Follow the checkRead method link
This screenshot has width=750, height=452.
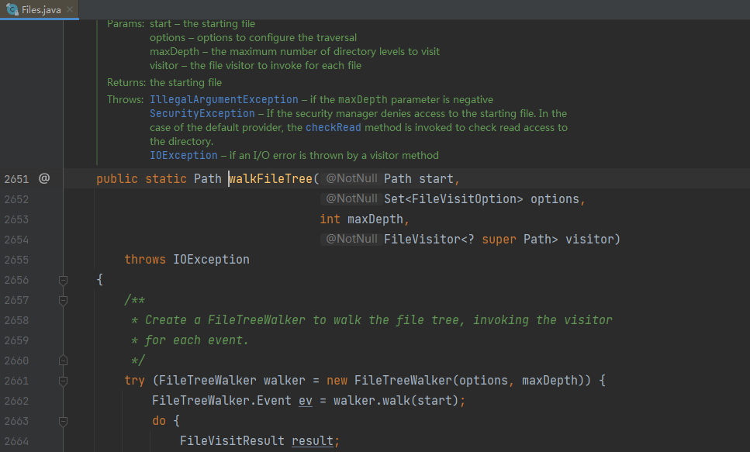point(334,127)
